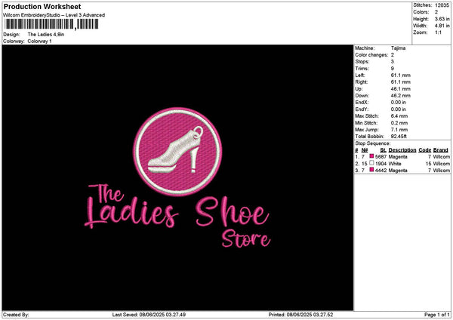
Task: Click the magenta swatch in stop 1 row
Action: click(371, 156)
